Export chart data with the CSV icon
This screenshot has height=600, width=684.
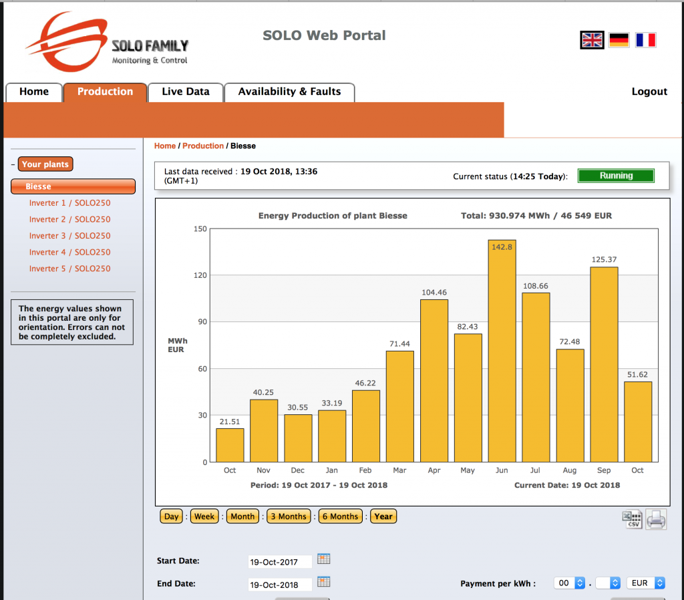point(632,519)
